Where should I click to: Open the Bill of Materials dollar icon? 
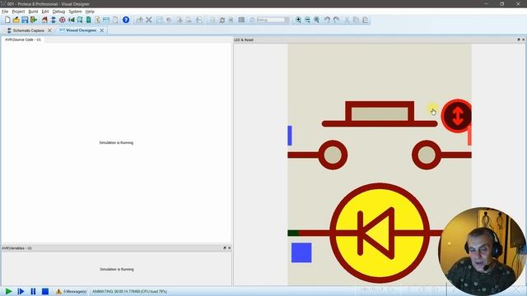point(97,20)
